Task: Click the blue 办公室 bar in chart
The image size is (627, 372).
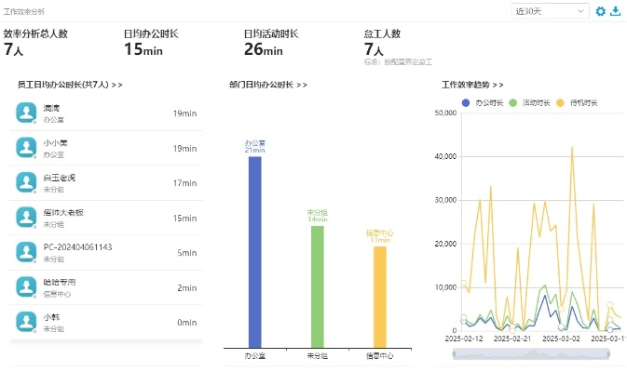Action: [x=254, y=251]
